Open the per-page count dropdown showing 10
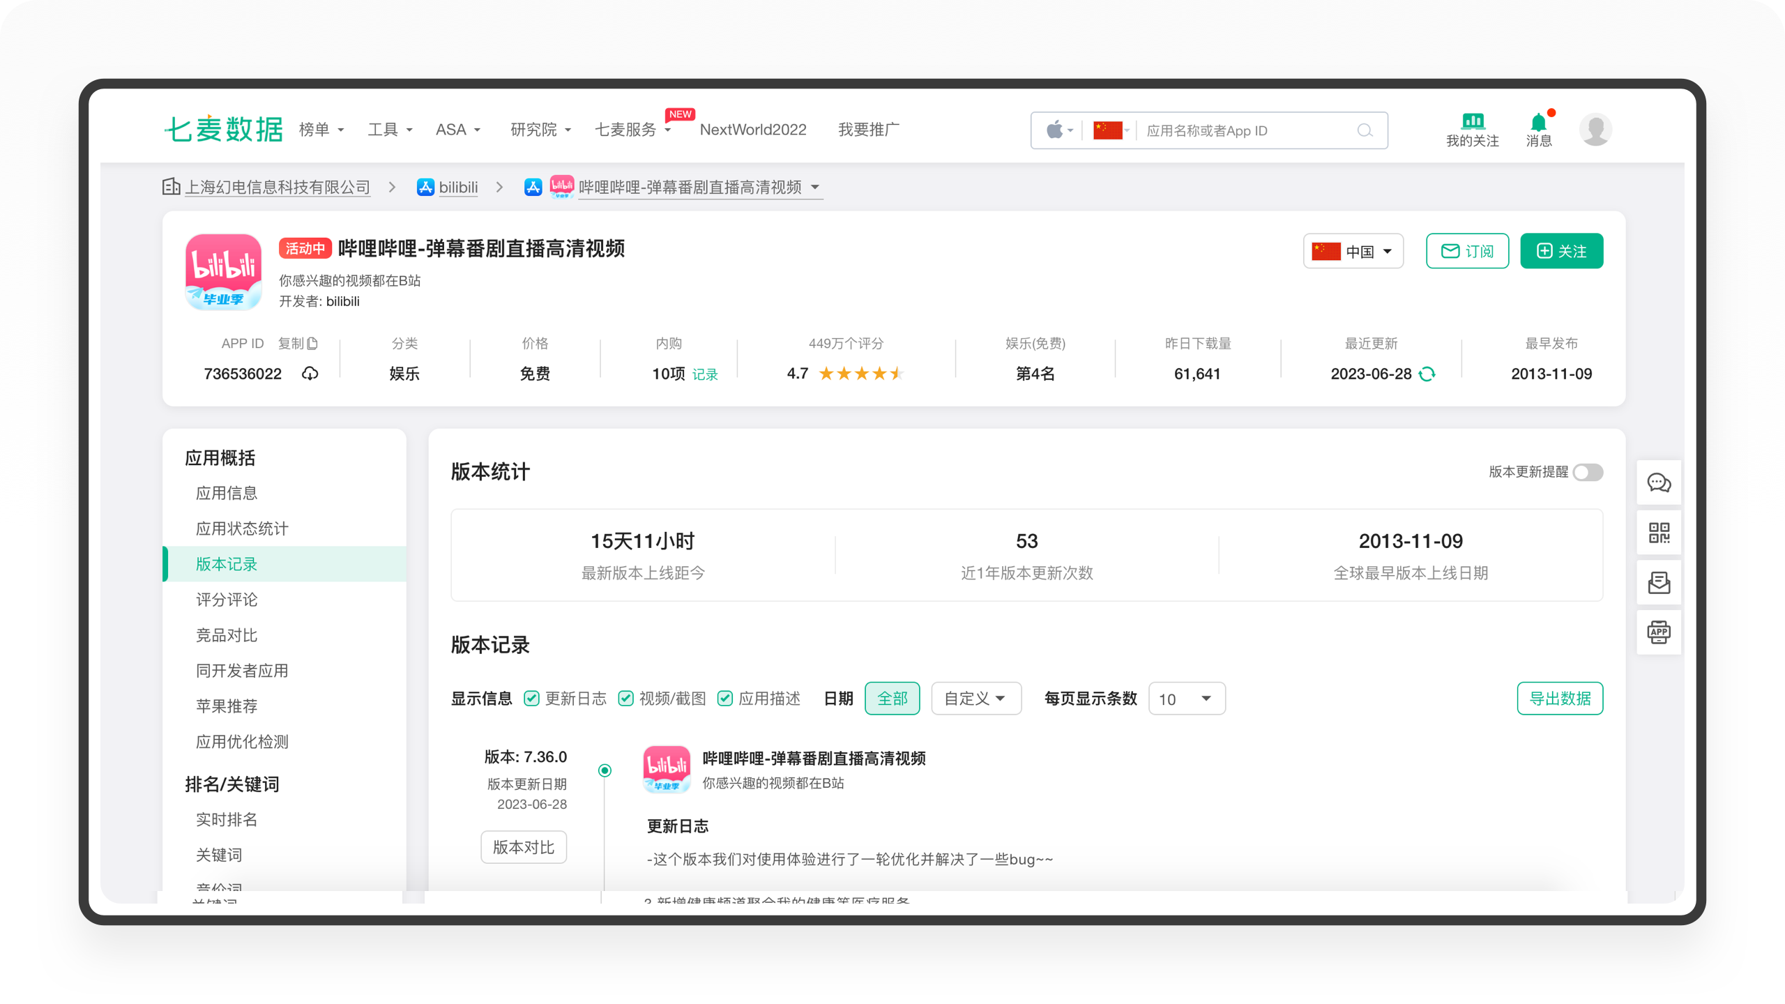The image size is (1785, 1004). [1186, 699]
